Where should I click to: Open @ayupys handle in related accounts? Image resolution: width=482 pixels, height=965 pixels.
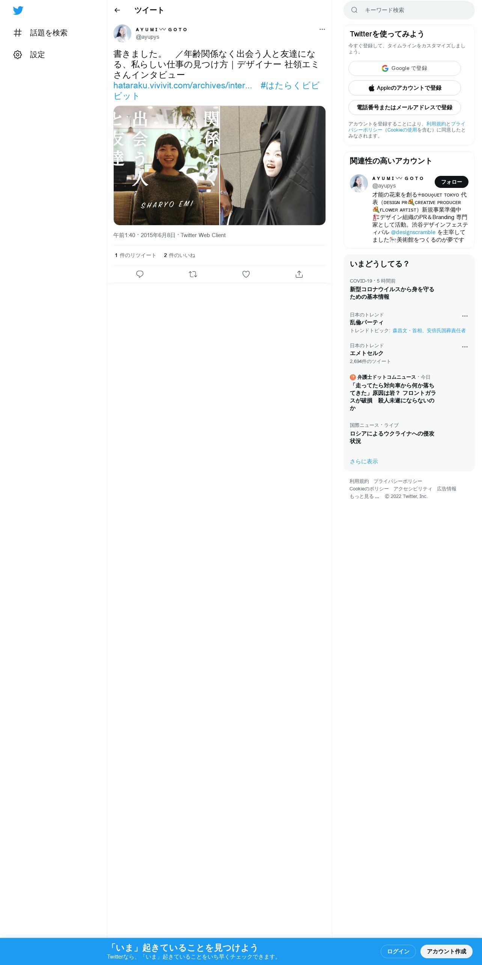click(384, 186)
